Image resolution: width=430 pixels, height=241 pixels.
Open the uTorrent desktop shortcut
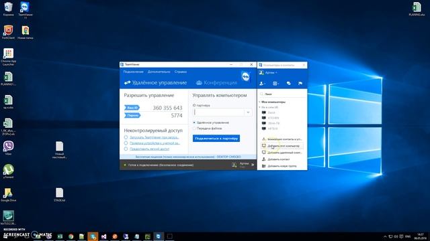(8, 171)
